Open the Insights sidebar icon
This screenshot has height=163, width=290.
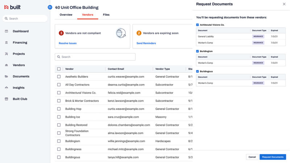(x=7, y=88)
